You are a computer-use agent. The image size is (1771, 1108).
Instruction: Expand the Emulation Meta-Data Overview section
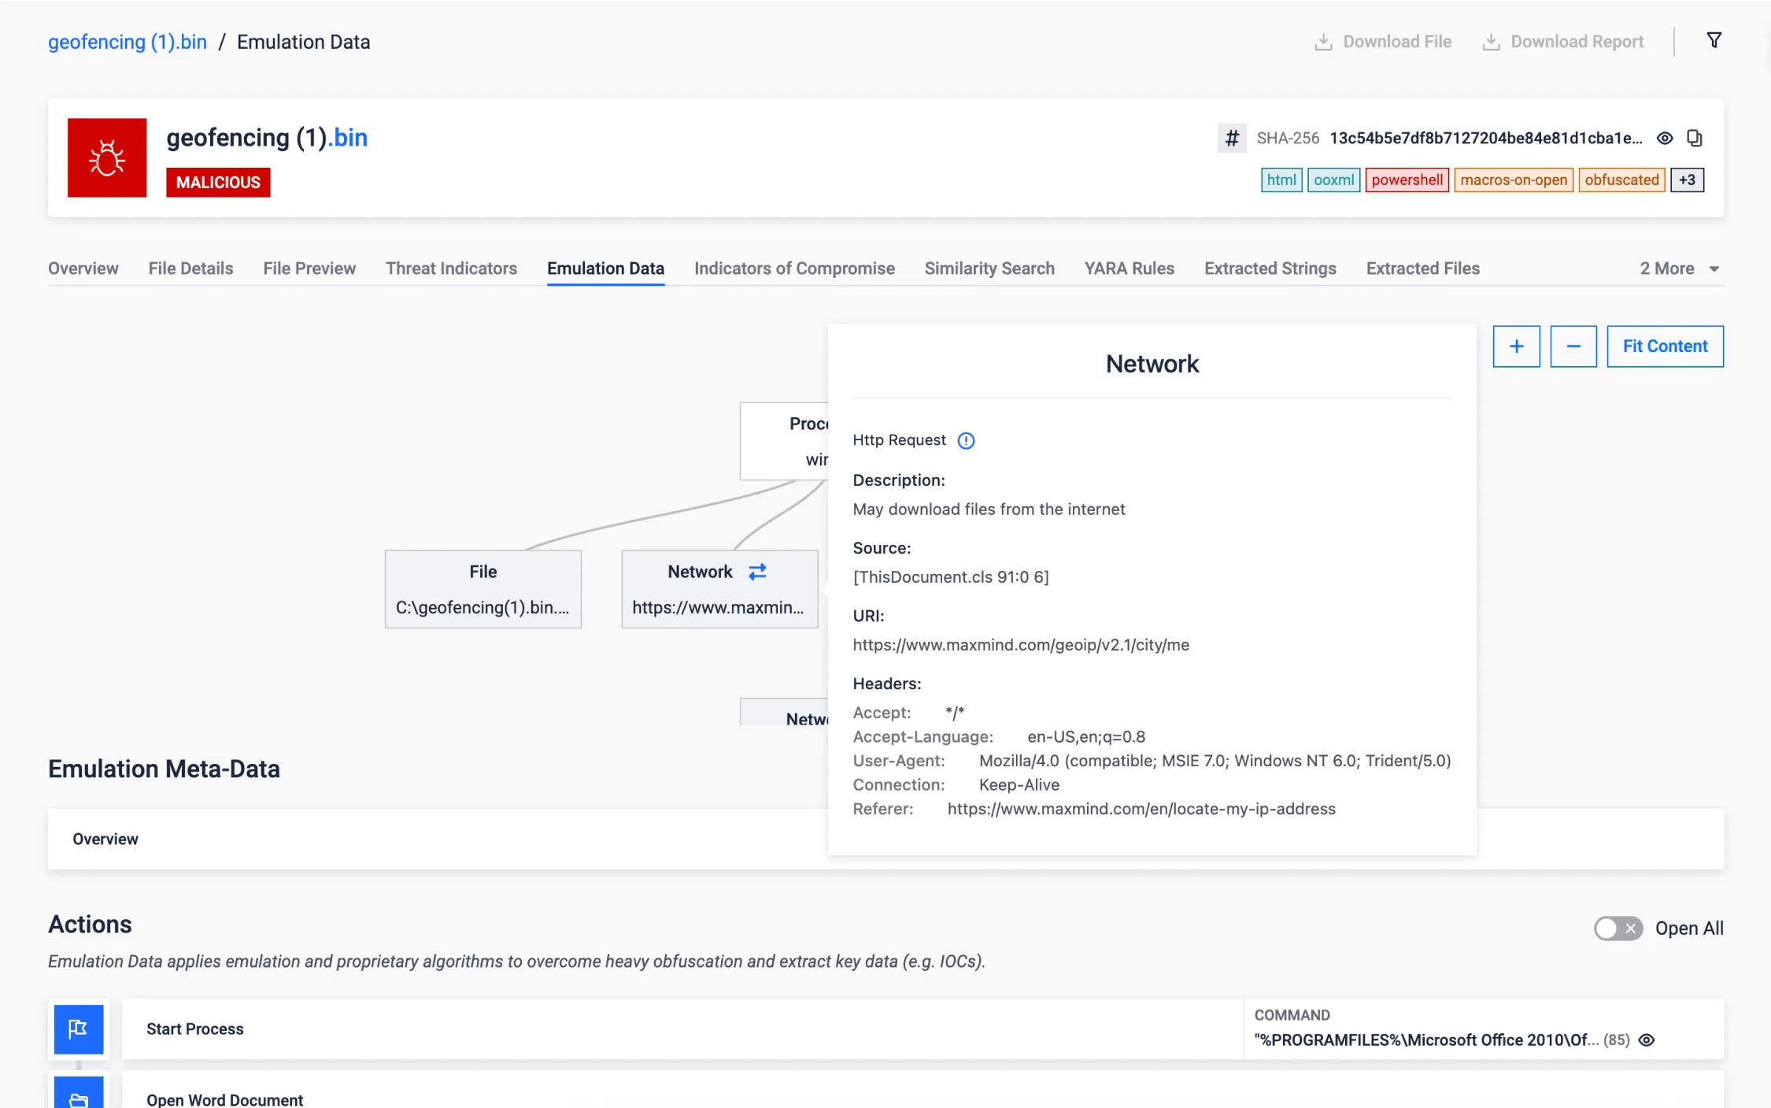105,839
